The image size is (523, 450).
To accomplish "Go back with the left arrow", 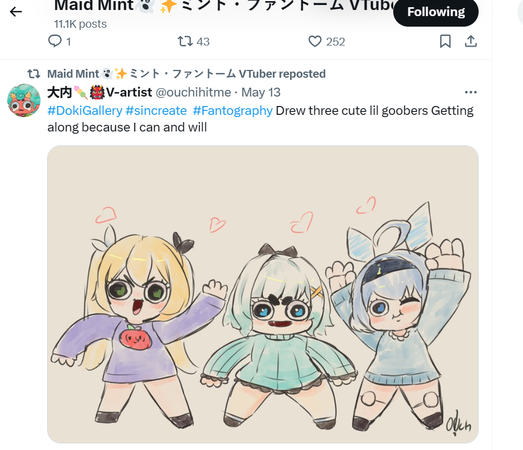I will tap(16, 12).
